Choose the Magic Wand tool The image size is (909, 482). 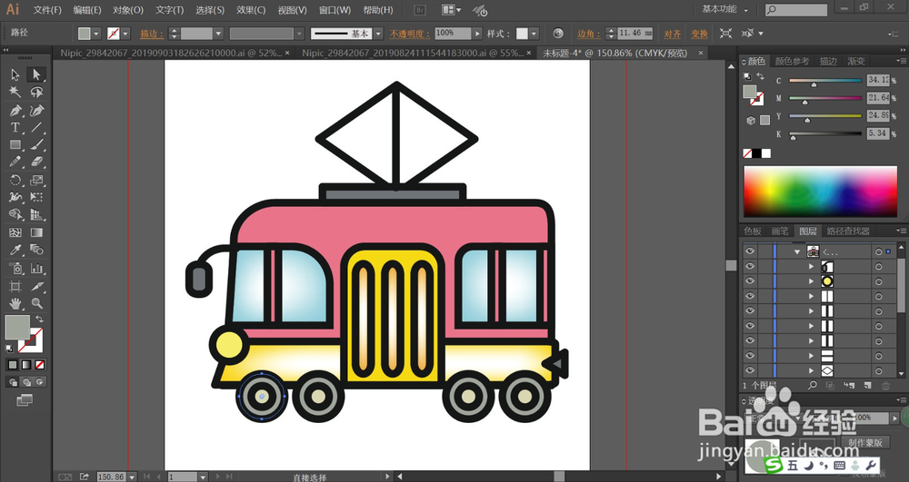click(x=15, y=93)
